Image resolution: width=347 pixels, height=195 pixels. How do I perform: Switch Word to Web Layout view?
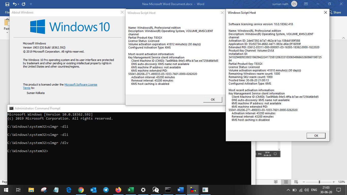click(x=296, y=182)
